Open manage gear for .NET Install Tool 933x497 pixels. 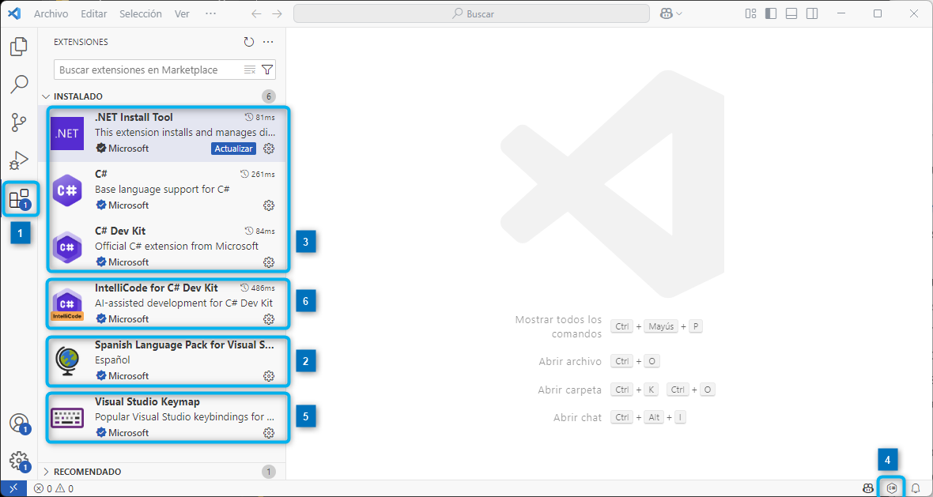tap(268, 149)
